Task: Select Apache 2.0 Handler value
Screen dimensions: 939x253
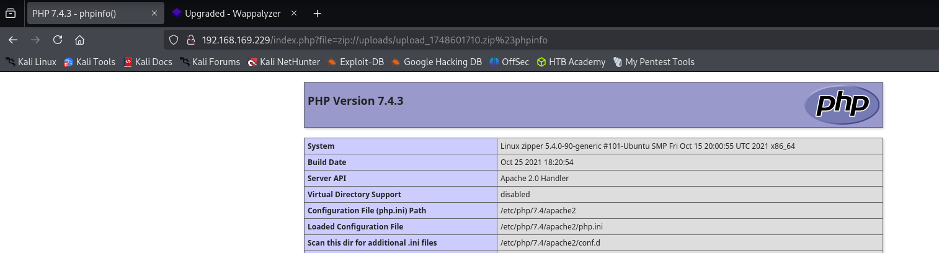Action: pyautogui.click(x=535, y=179)
